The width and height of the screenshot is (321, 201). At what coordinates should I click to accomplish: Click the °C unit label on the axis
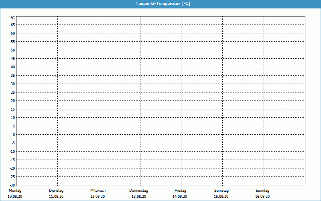(x=13, y=18)
